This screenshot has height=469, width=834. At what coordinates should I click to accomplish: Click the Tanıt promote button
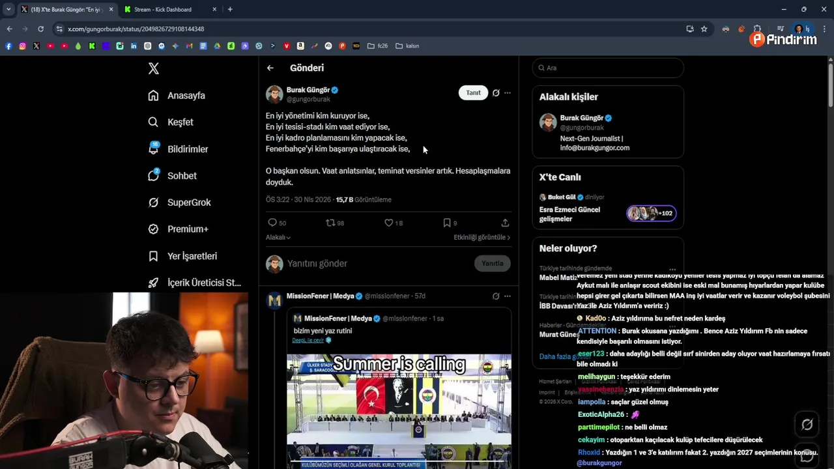(x=473, y=92)
